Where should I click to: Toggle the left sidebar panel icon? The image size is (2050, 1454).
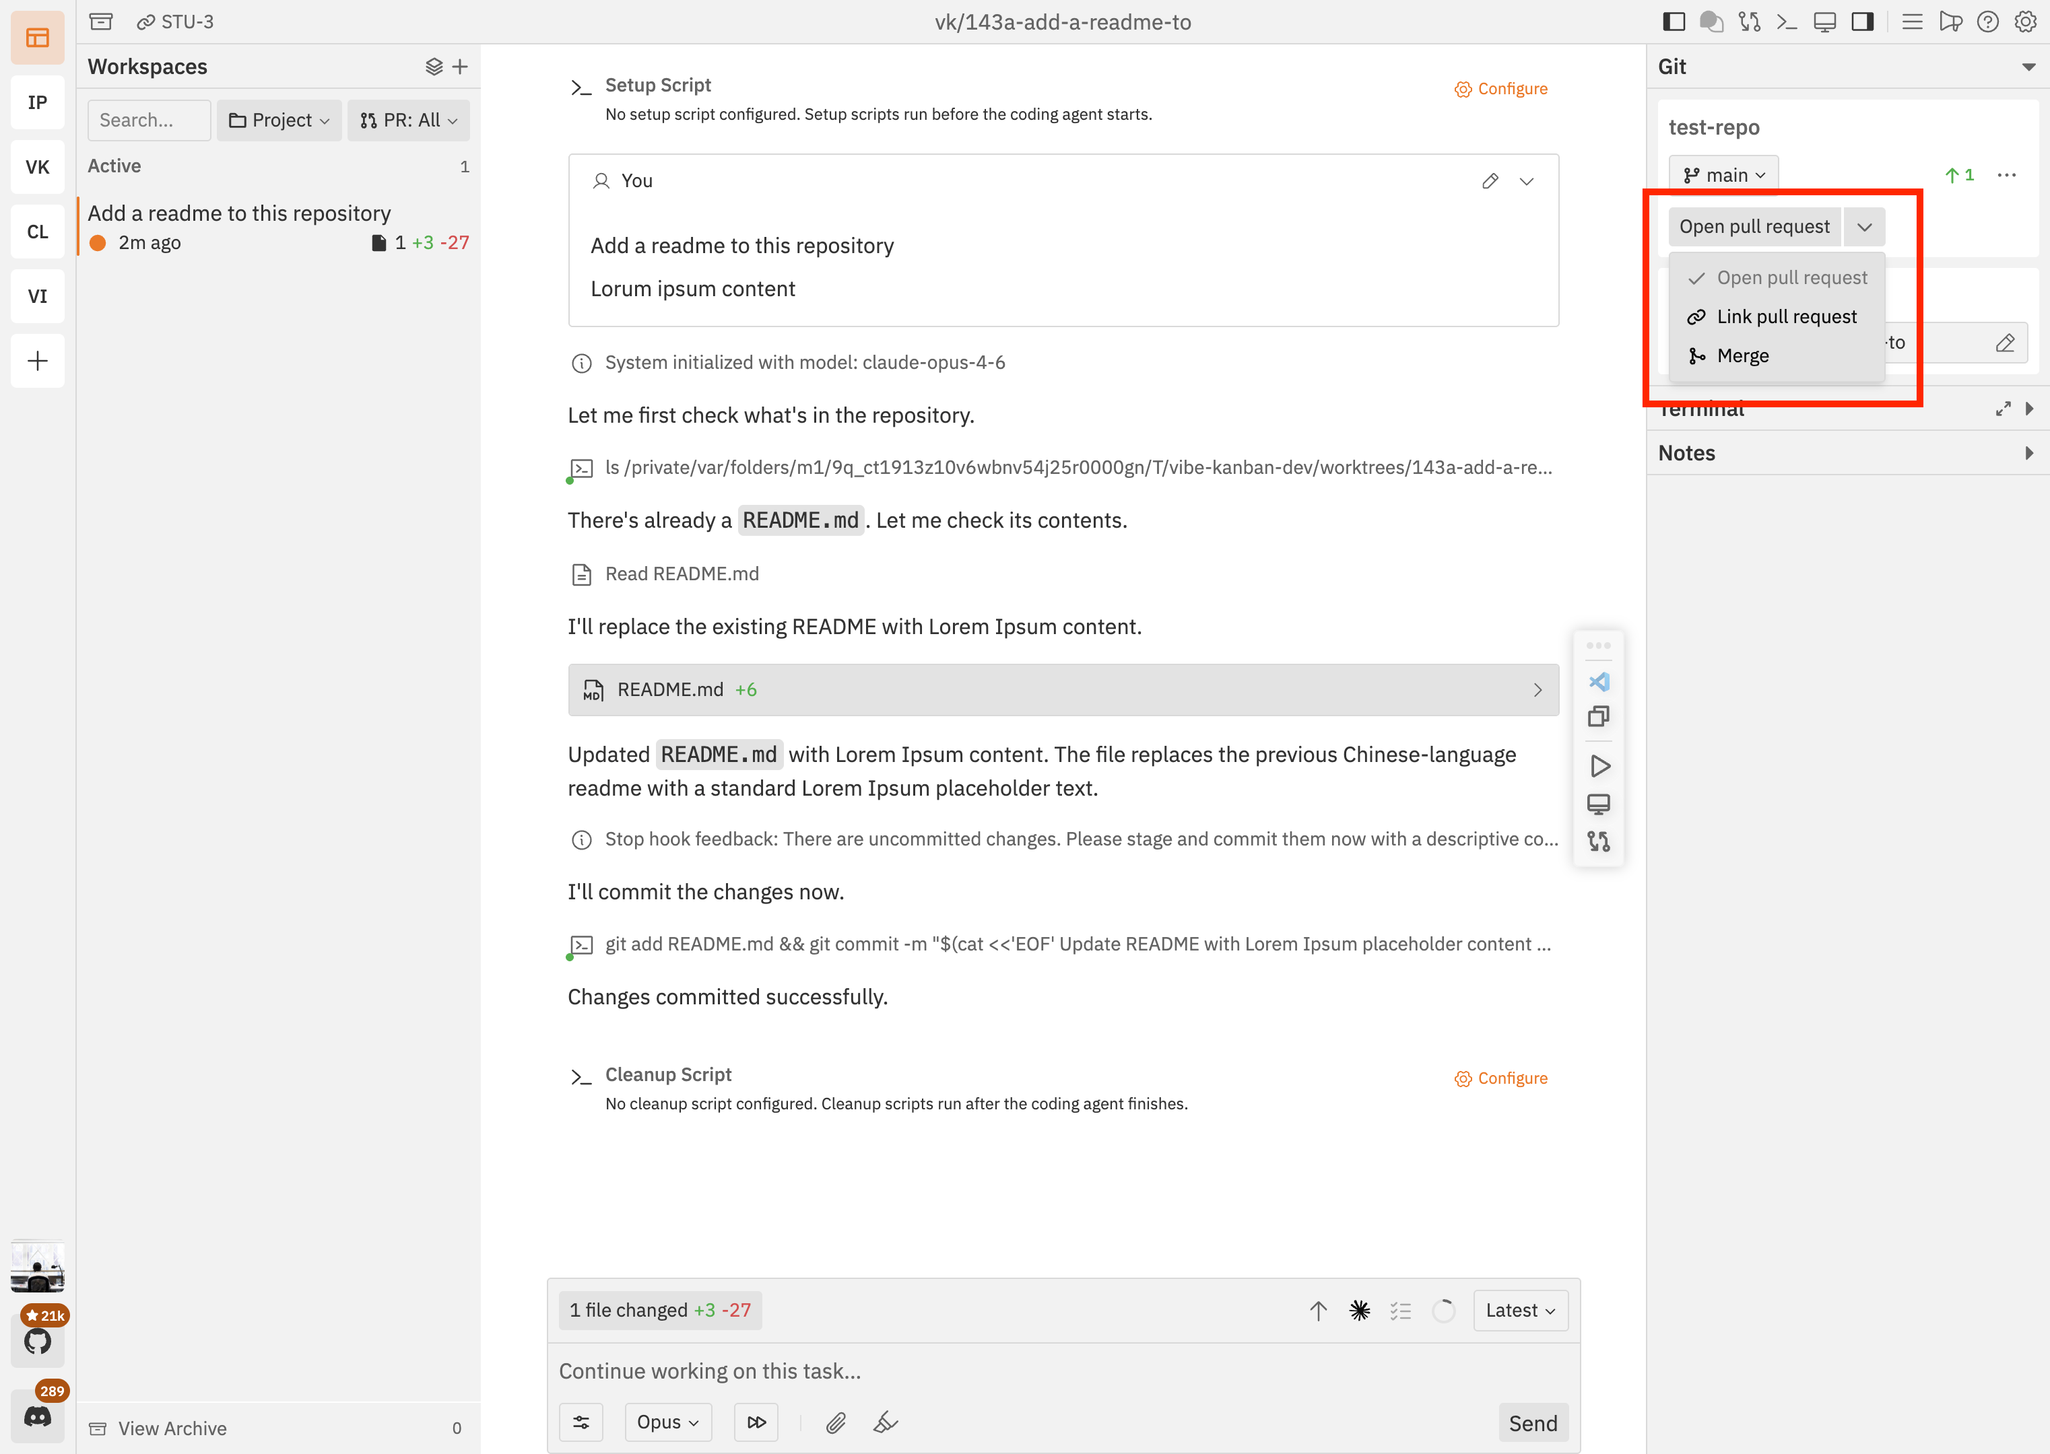coord(1674,22)
